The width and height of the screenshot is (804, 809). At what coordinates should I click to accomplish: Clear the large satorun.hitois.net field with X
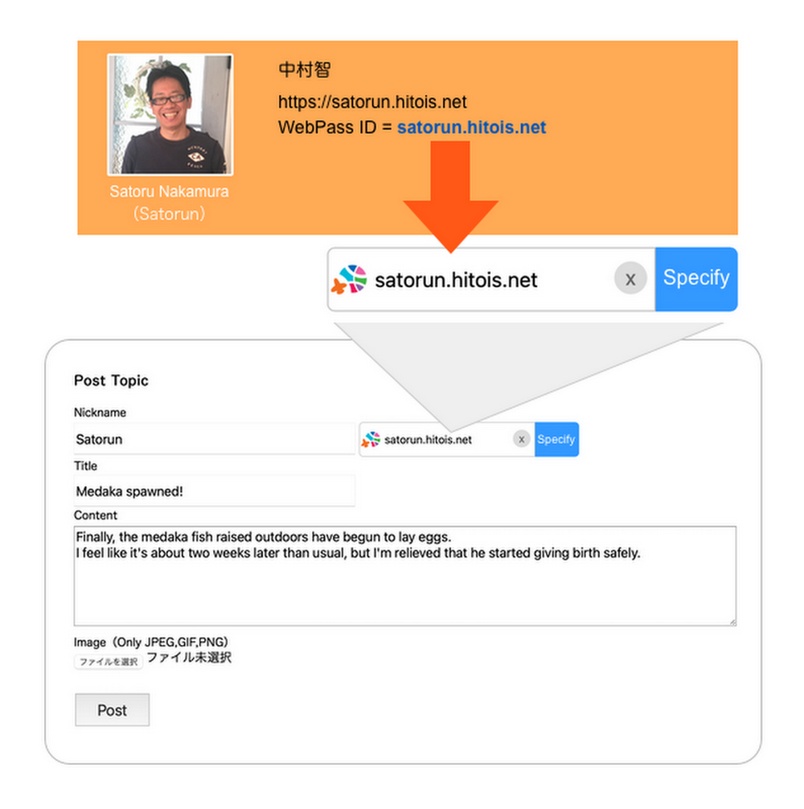630,279
